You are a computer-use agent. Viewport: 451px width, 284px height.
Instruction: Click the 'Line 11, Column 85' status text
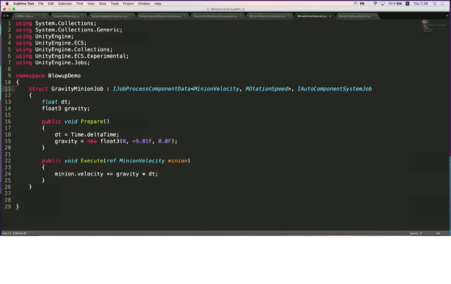14,233
